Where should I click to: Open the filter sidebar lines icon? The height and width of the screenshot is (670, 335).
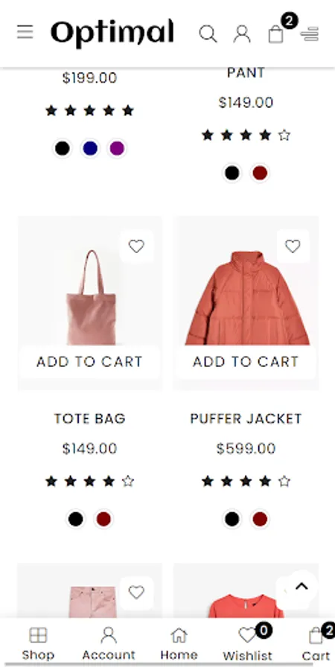pyautogui.click(x=310, y=33)
